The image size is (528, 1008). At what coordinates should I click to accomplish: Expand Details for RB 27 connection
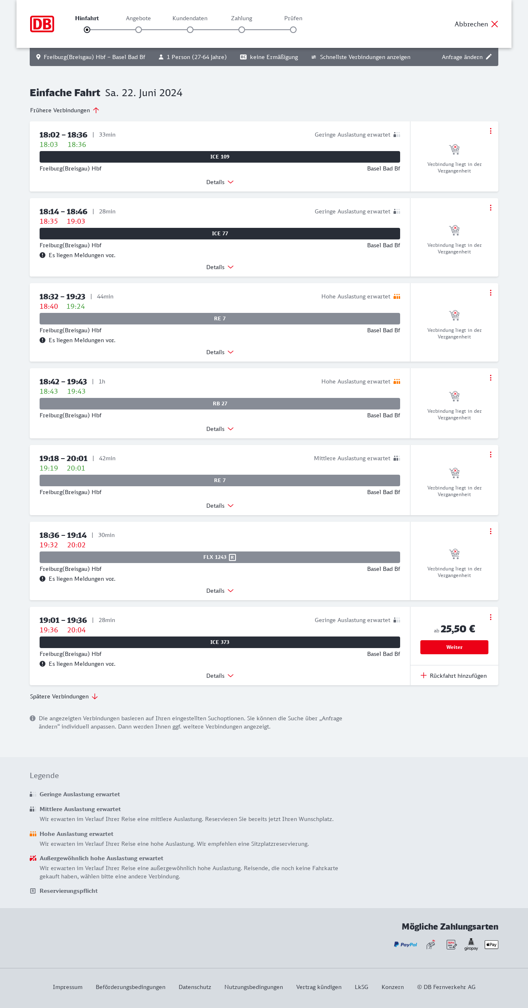pyautogui.click(x=220, y=429)
